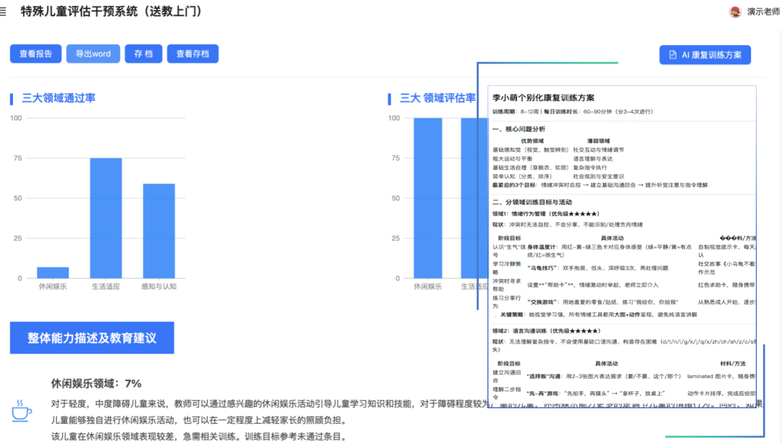Click 感知与认知 axis label in pass-rate chart
Image resolution: width=782 pixels, height=444 pixels.
pos(159,286)
